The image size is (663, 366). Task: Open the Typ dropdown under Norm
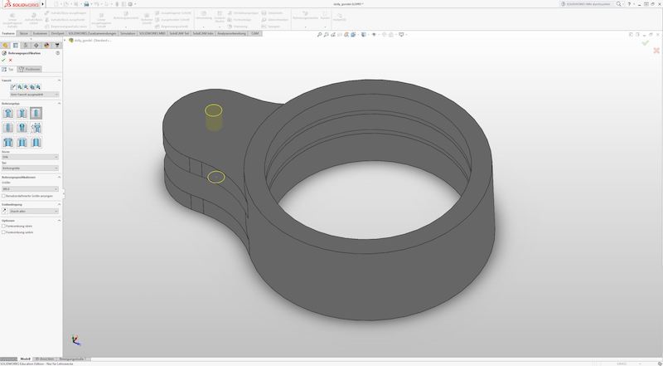(30, 168)
